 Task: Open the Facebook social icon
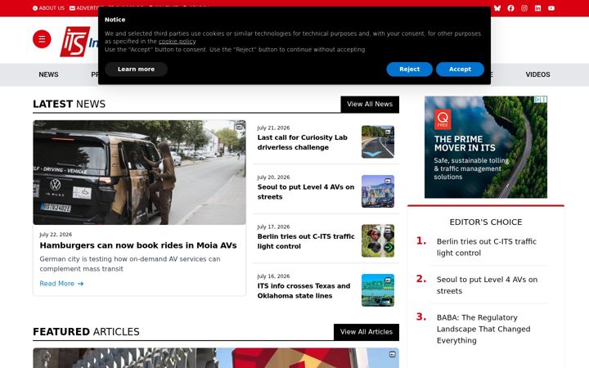click(510, 8)
